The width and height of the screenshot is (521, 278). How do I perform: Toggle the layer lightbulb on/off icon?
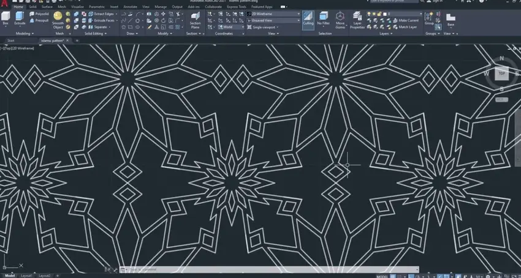click(368, 14)
